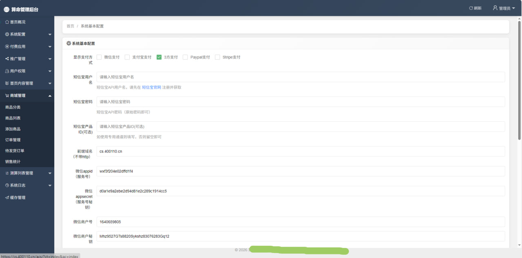This screenshot has width=522, height=258.
Task: Go to 订单管理 in the sidebar
Action: coord(13,140)
